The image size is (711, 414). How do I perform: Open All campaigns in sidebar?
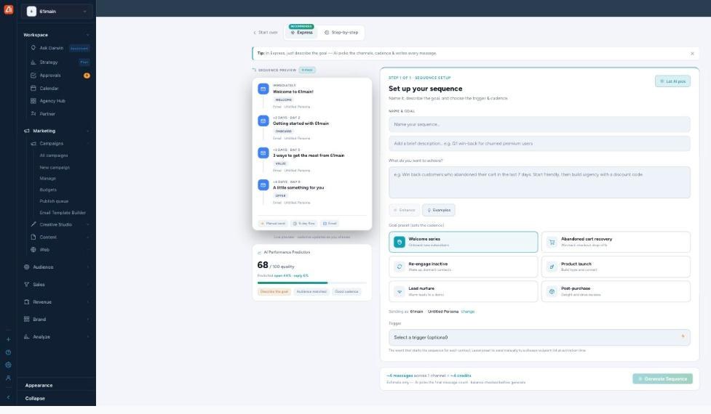(x=54, y=155)
